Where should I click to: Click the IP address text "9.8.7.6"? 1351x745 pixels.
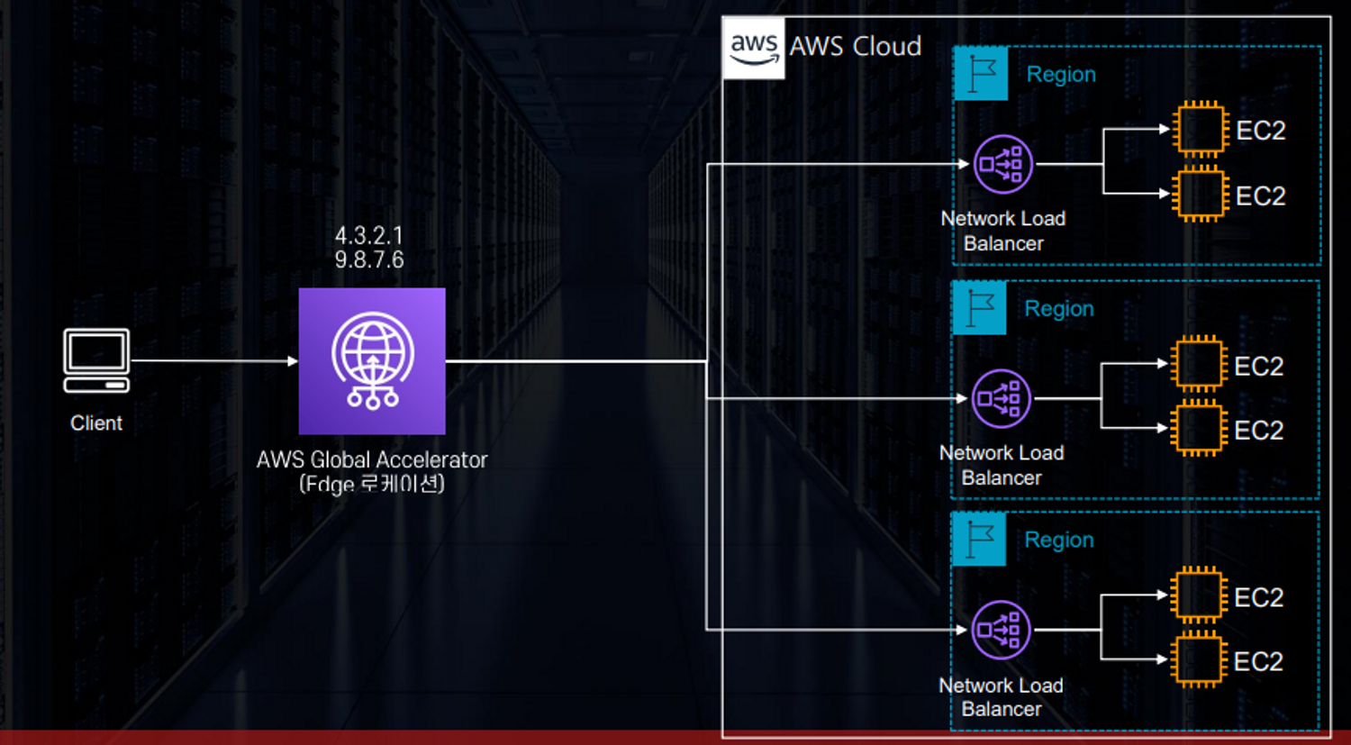(x=369, y=259)
